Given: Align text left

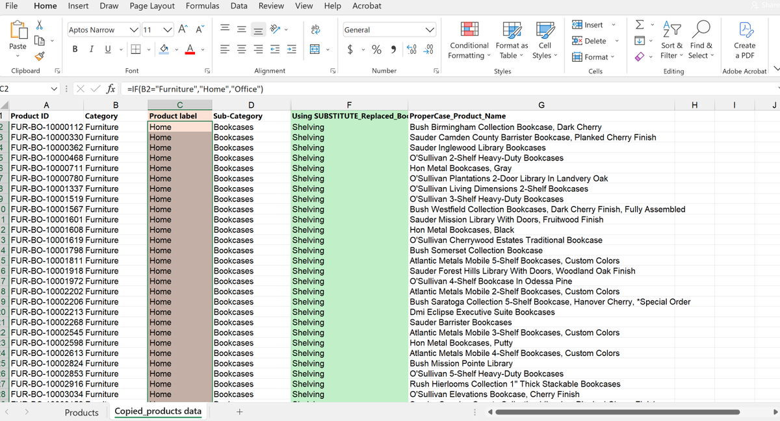Looking at the screenshot, I should tap(224, 49).
